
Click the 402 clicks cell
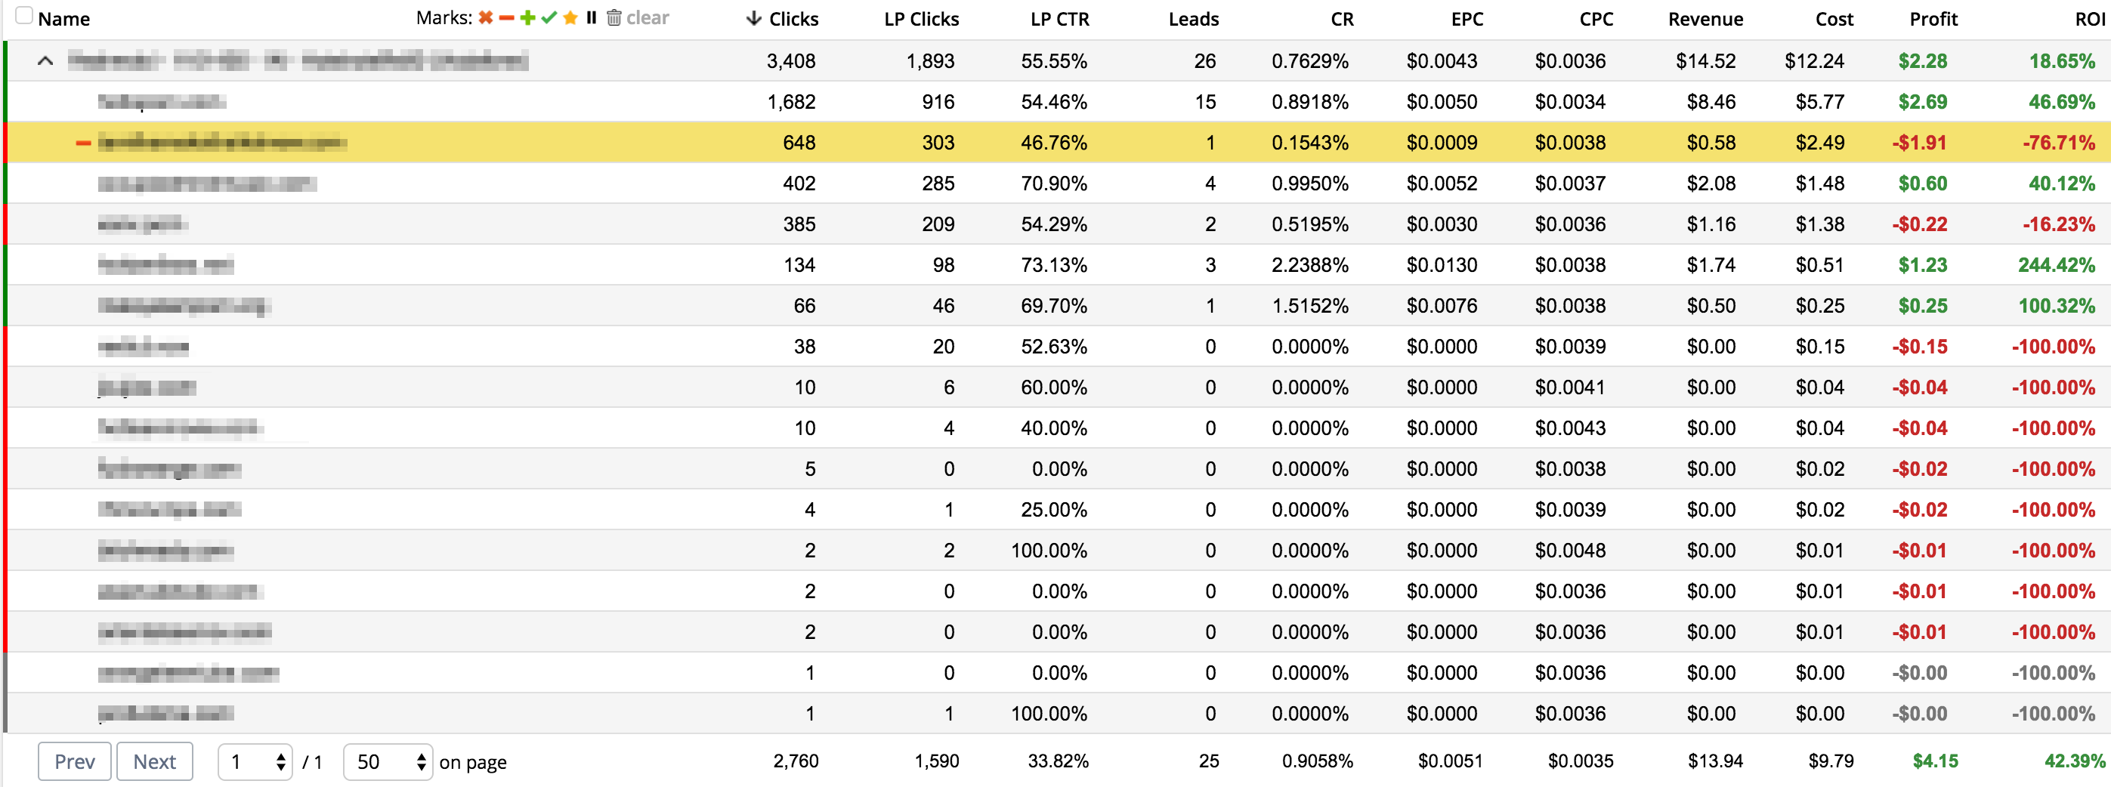(x=799, y=184)
